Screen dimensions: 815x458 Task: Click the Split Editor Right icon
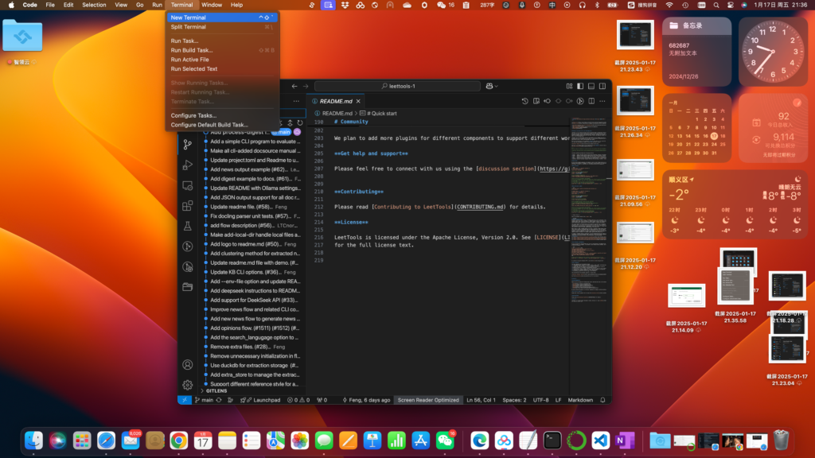coord(591,101)
